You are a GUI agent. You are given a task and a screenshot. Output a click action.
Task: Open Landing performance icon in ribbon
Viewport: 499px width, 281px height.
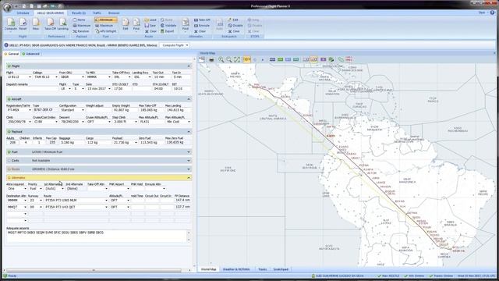click(62, 24)
